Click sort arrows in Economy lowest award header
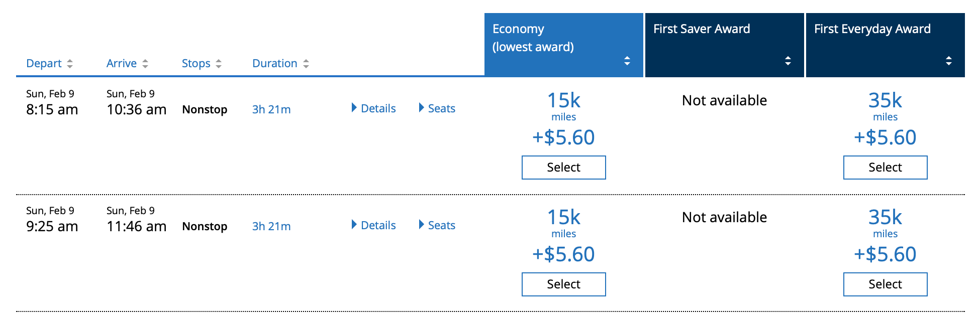This screenshot has width=978, height=323. pos(627,61)
